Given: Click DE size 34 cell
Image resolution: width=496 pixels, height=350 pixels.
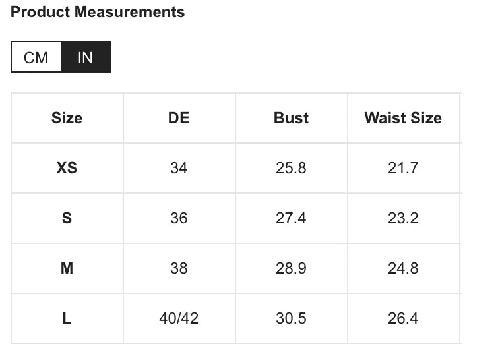Looking at the screenshot, I should (x=179, y=168).
